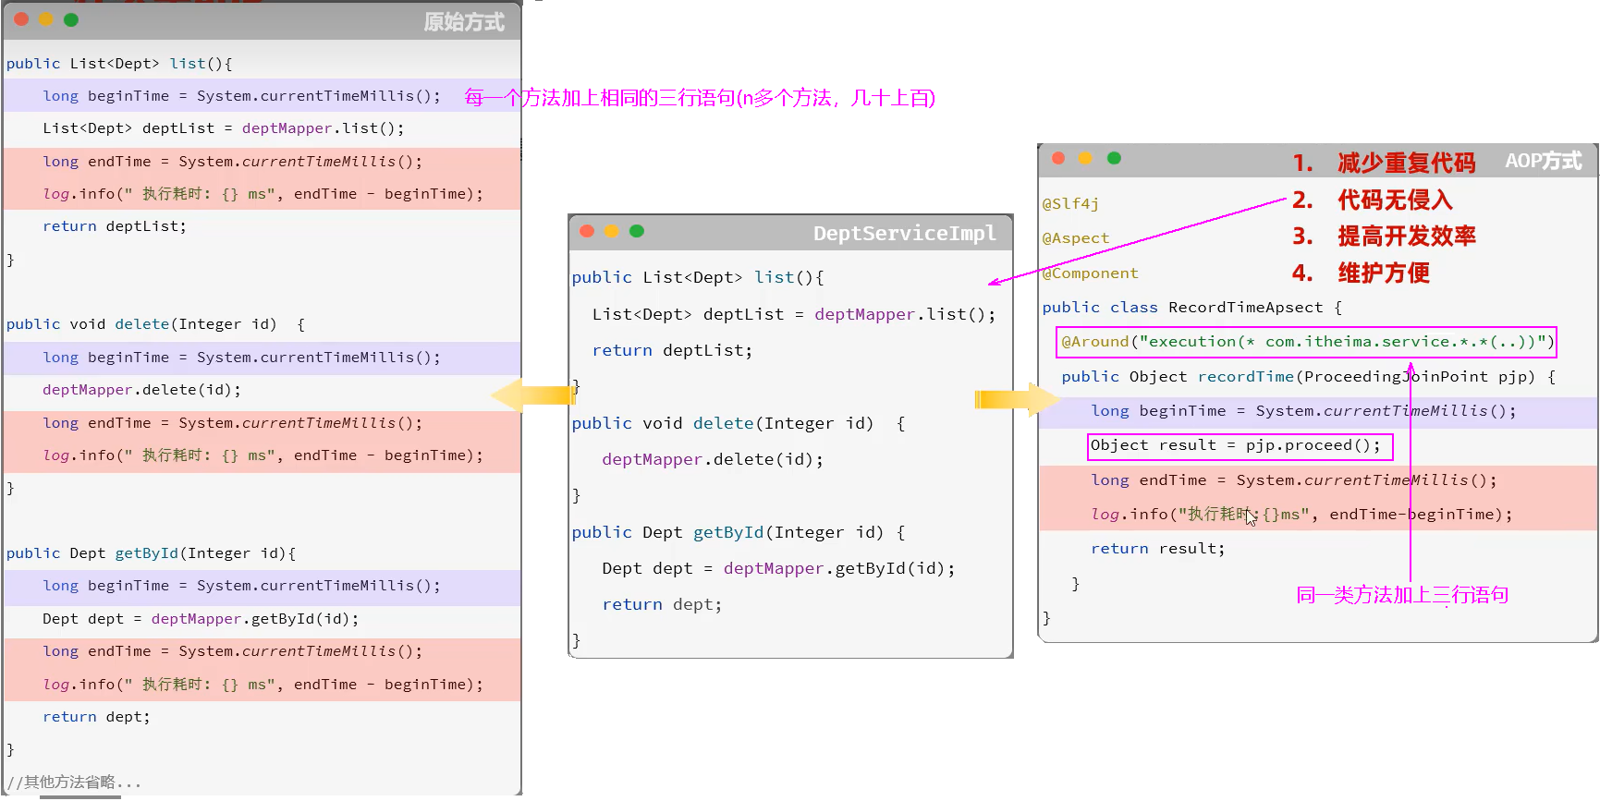This screenshot has width=1600, height=801.
Task: Click the //其他方法省略 comment line
Action: (74, 783)
